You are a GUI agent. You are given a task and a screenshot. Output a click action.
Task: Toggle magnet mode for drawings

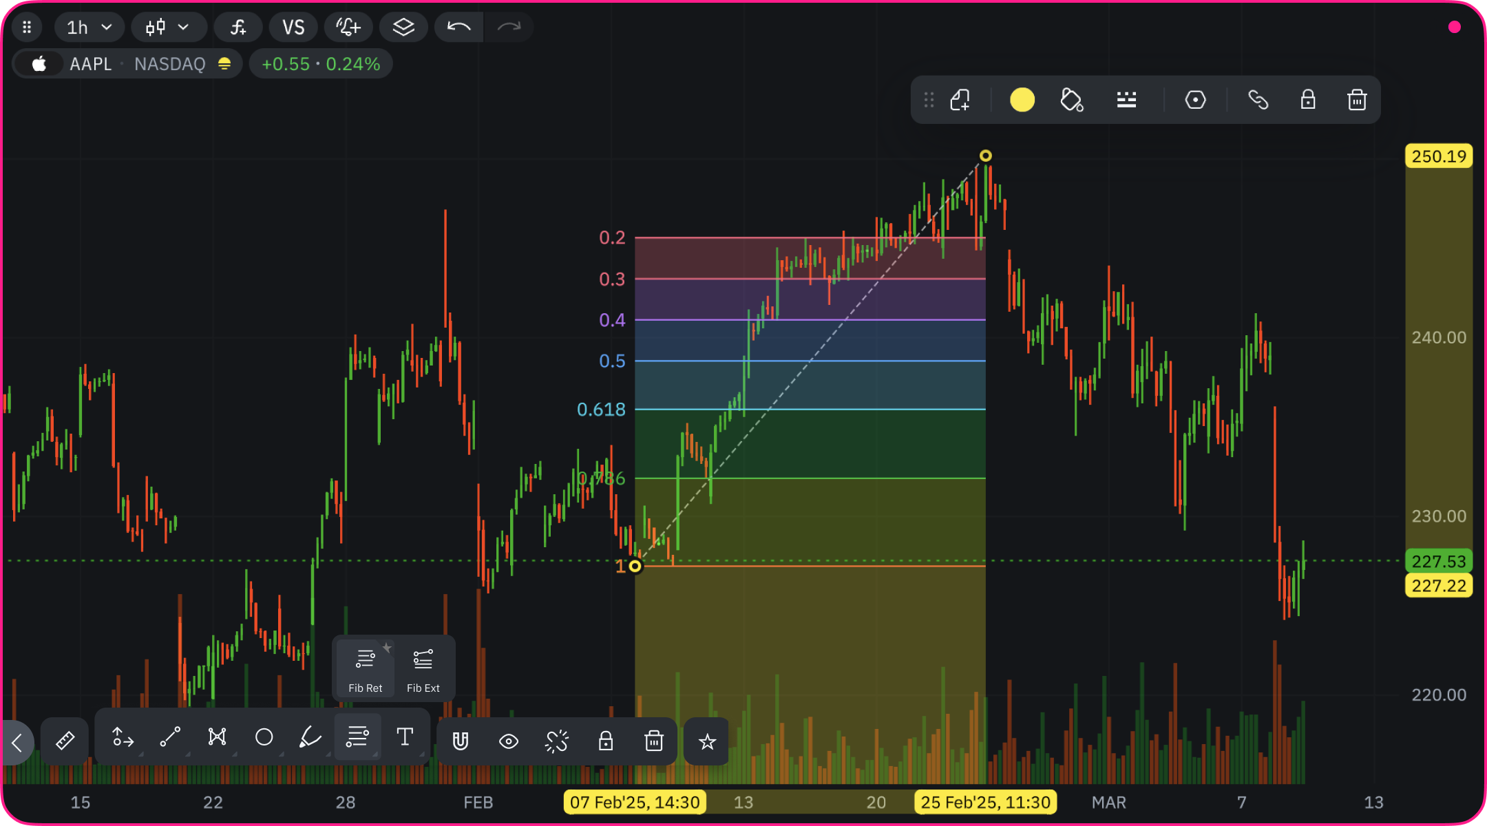point(461,741)
